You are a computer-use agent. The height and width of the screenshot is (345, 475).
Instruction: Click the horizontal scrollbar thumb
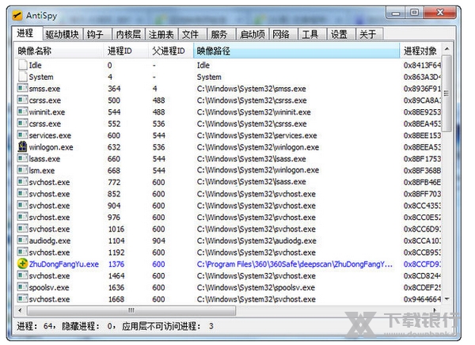coord(131,310)
